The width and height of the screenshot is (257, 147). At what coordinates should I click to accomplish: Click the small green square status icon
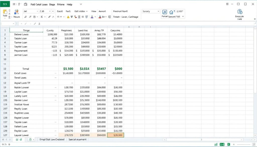[228, 144]
